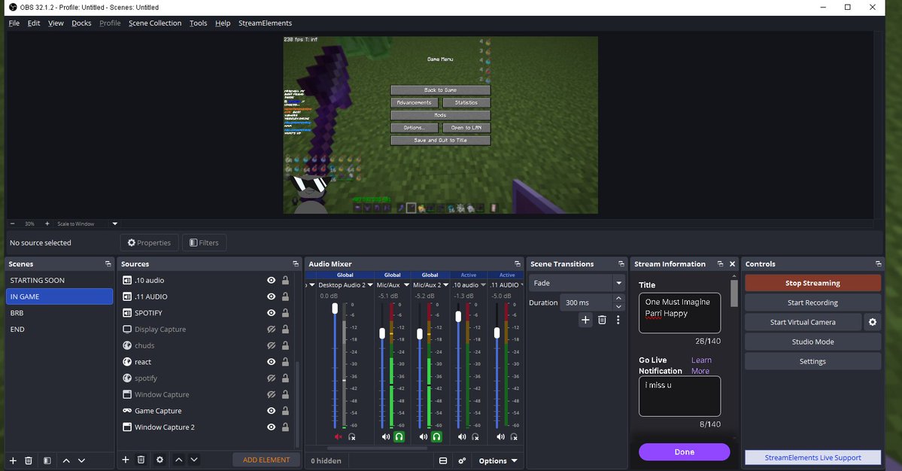Delete the selected source with the trash icon
The image size is (902, 471).
tap(141, 460)
